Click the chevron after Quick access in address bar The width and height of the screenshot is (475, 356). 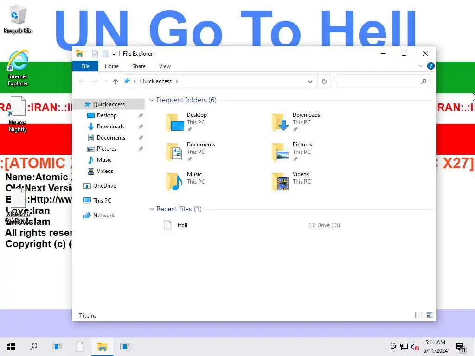[x=177, y=81]
